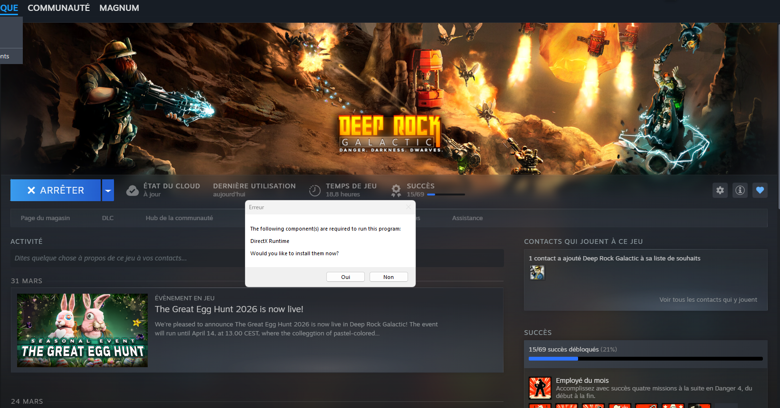Close the Erreur dialog with its X
The image size is (780, 408).
point(409,207)
